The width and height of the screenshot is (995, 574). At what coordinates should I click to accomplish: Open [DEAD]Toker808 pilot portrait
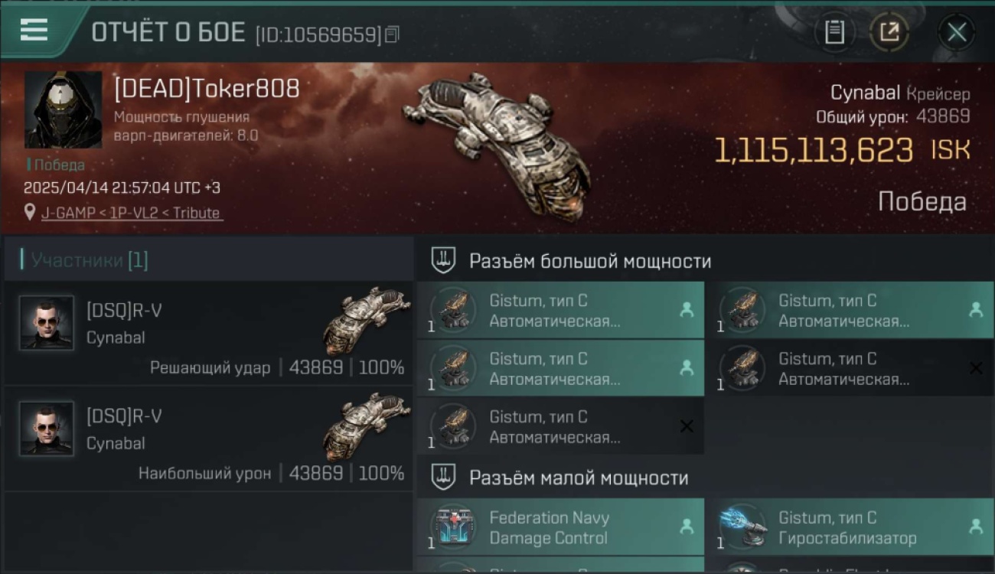tap(63, 109)
